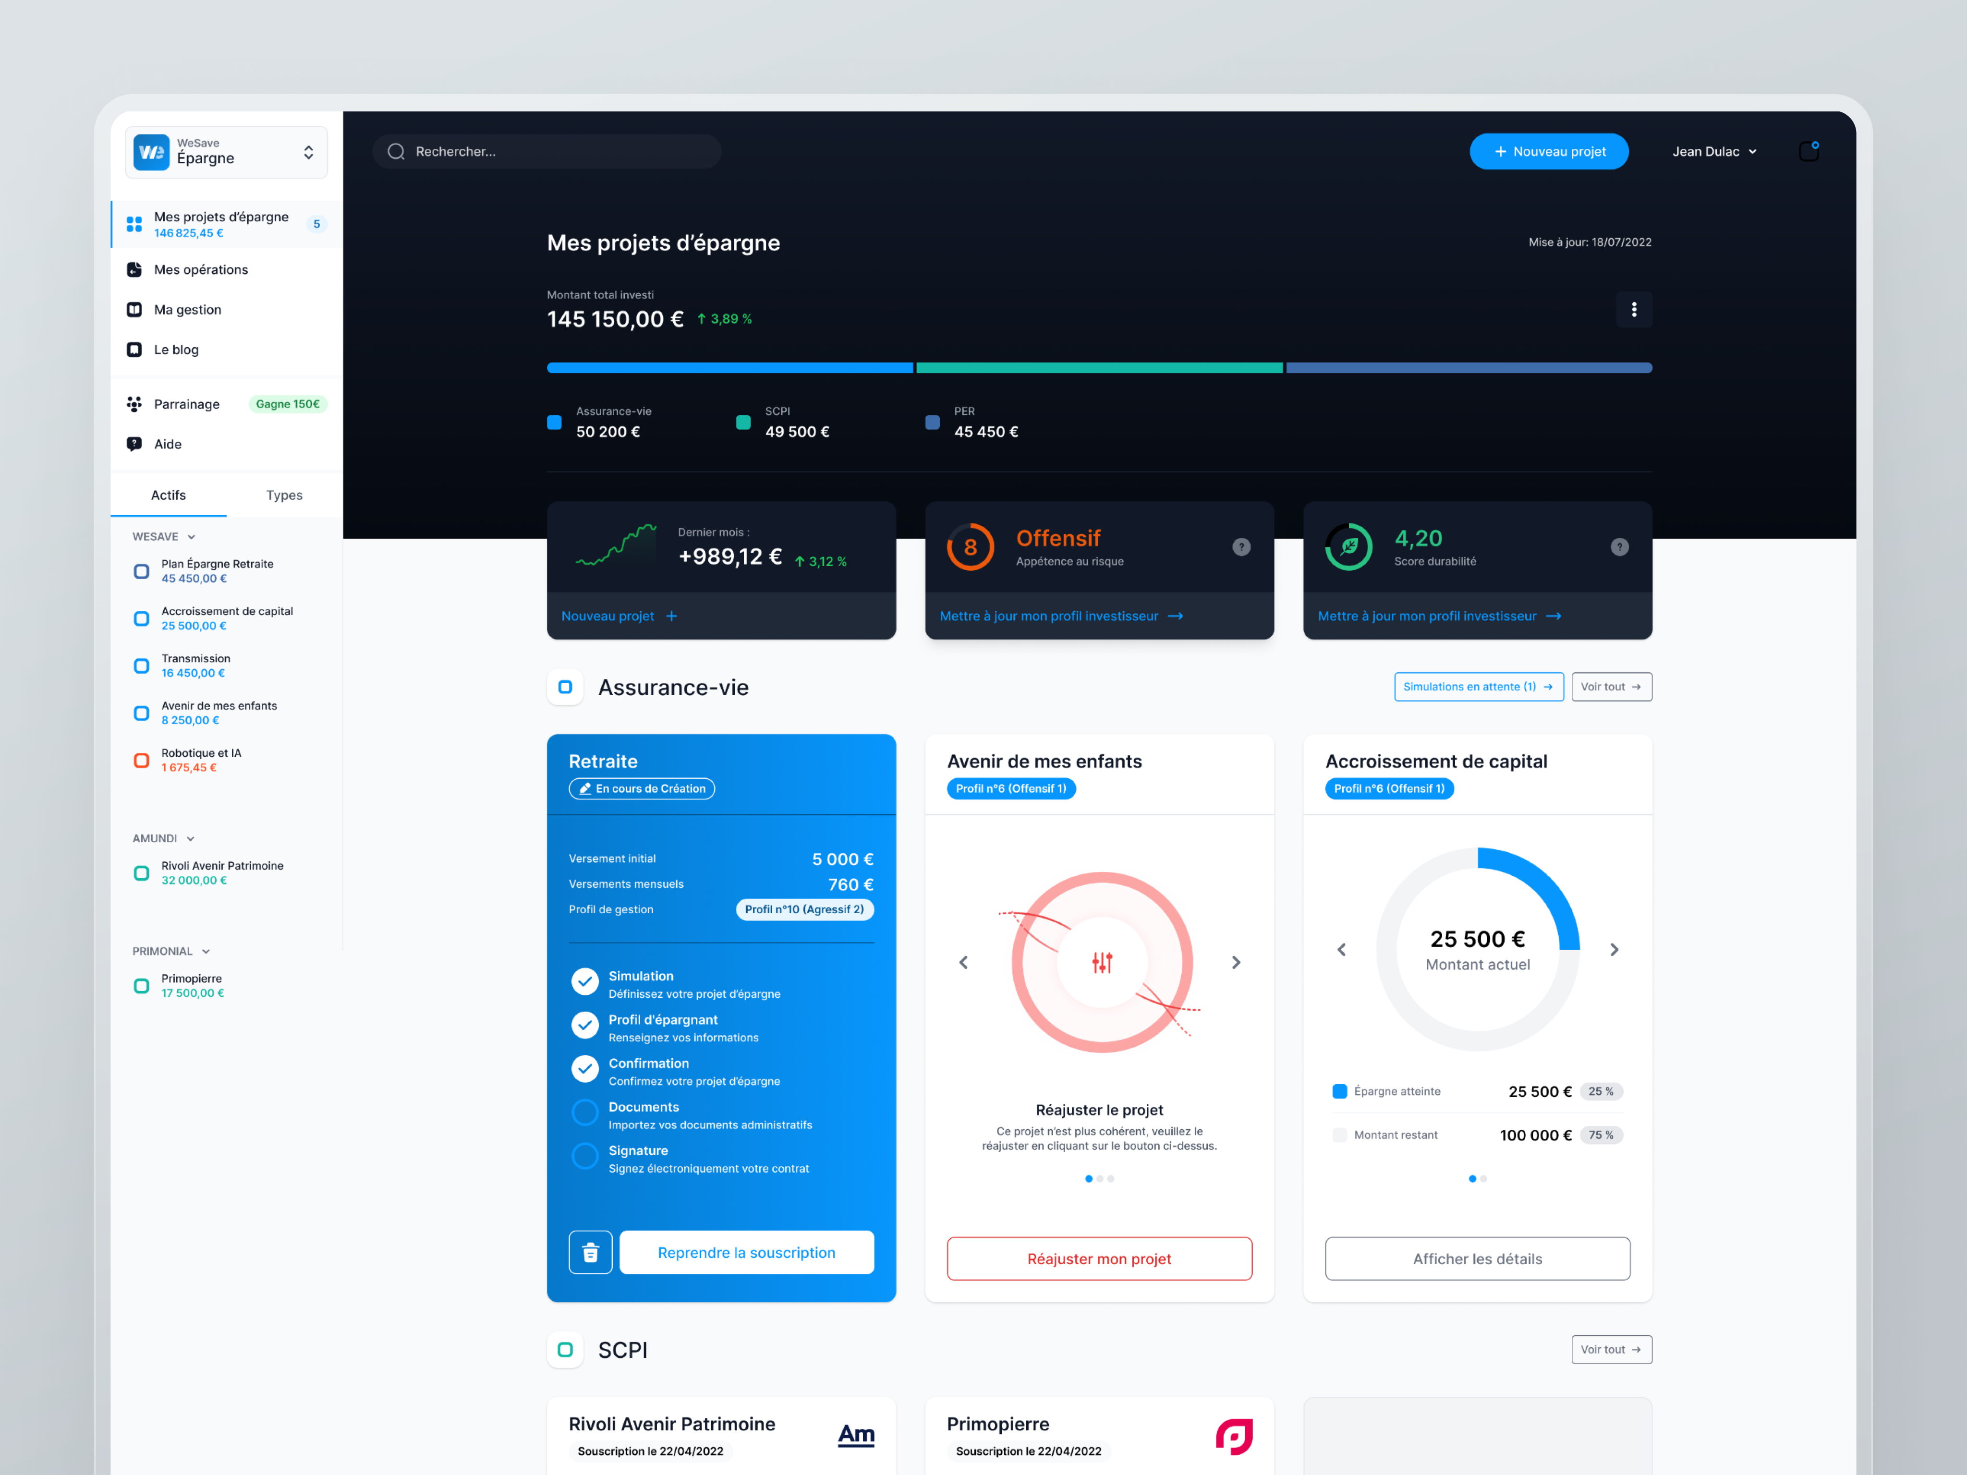The width and height of the screenshot is (1967, 1475).
Task: Open Mes opérations in sidebar
Action: coord(201,269)
